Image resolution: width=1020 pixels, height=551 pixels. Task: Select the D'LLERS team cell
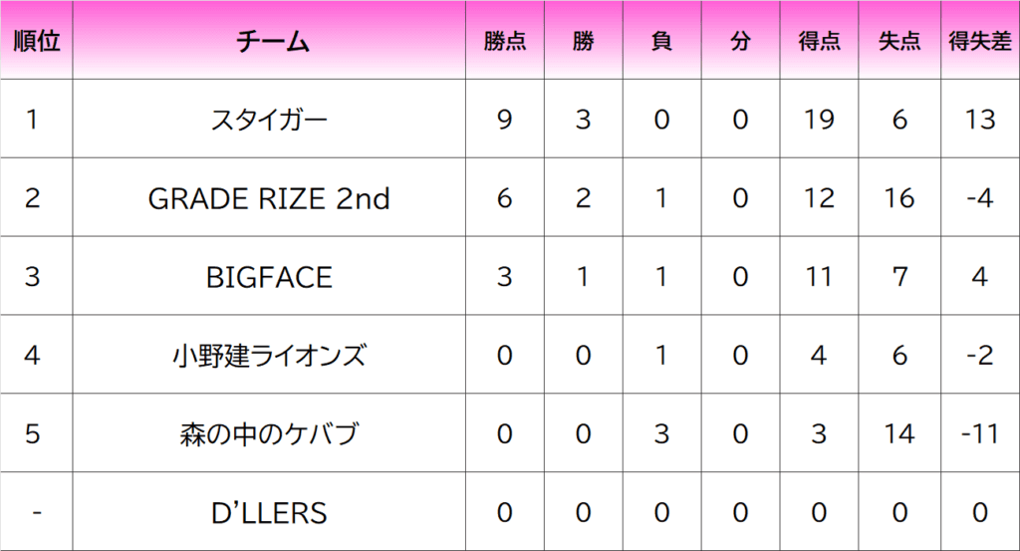(x=269, y=512)
